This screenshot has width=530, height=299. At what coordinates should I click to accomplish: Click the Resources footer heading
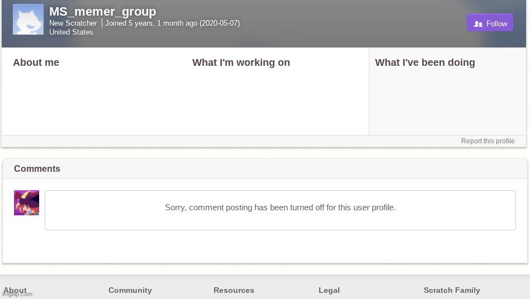(x=234, y=290)
